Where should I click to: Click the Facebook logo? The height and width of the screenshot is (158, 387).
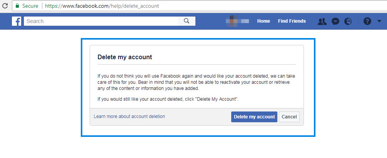[17, 21]
